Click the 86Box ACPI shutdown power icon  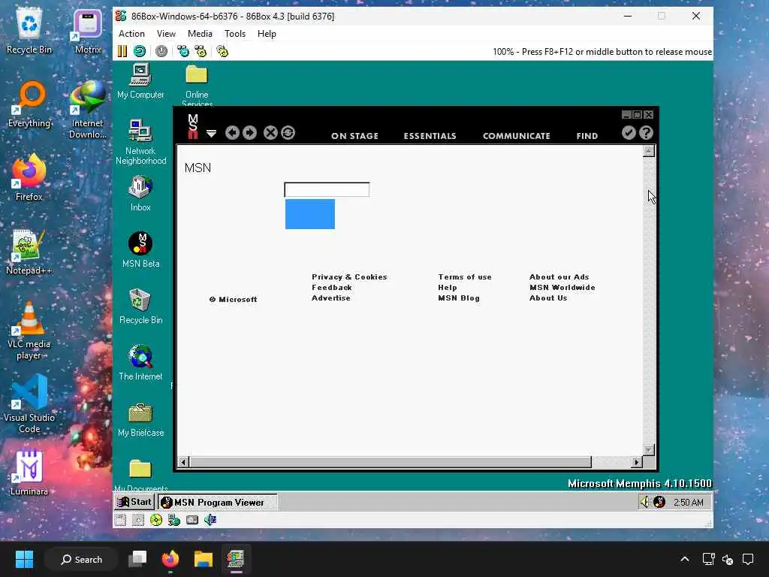point(161,51)
